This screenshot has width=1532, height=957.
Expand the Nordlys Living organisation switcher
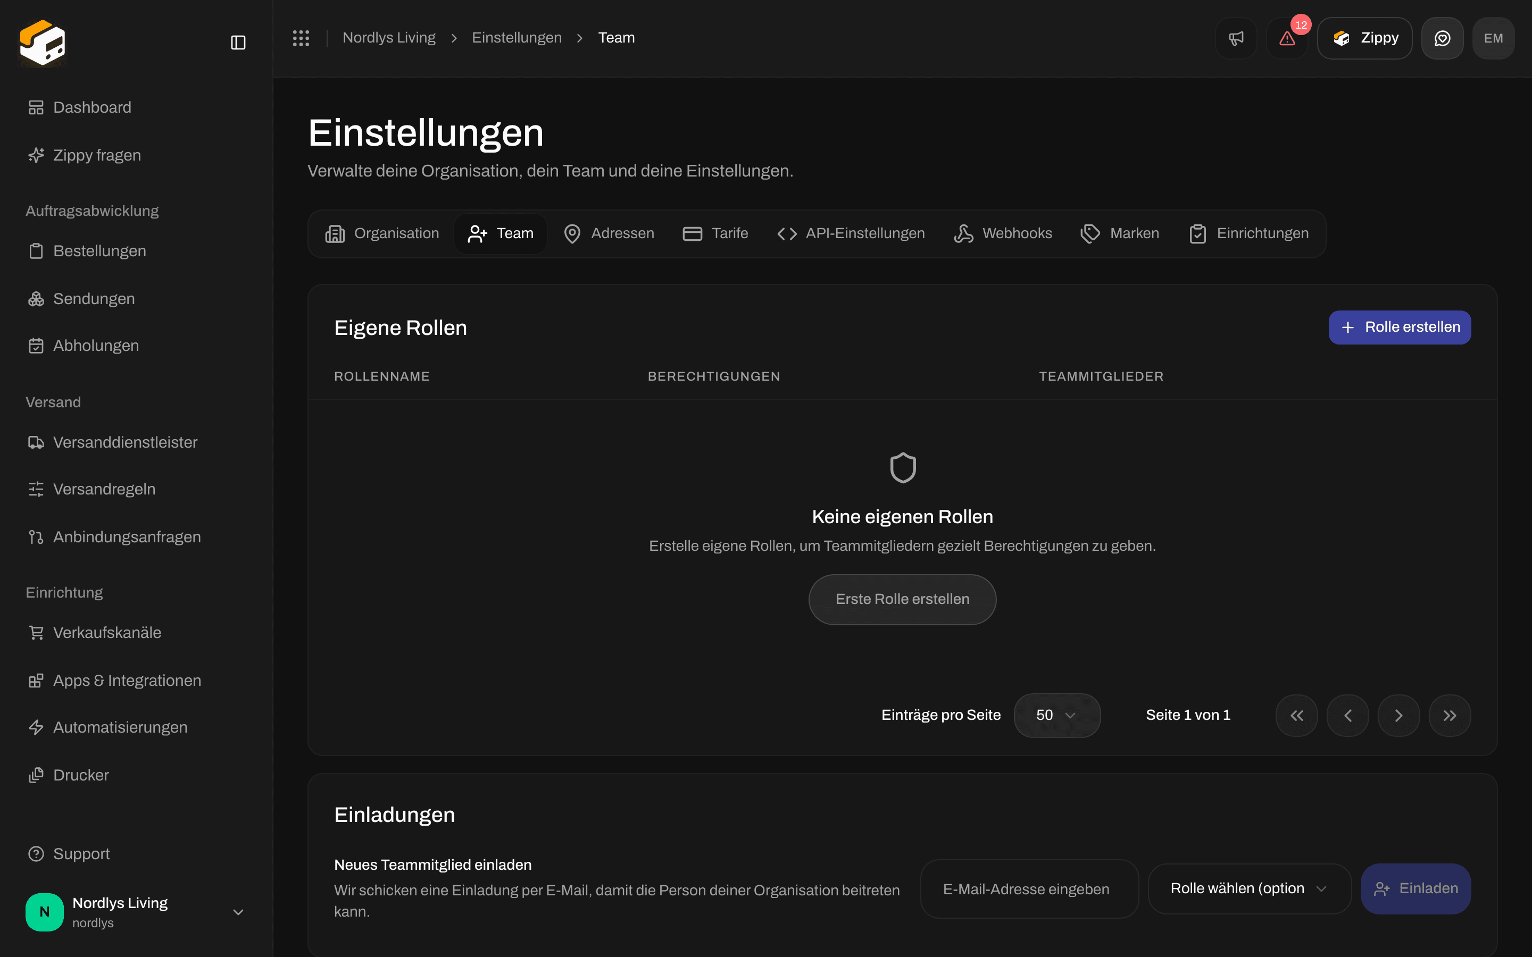238,912
